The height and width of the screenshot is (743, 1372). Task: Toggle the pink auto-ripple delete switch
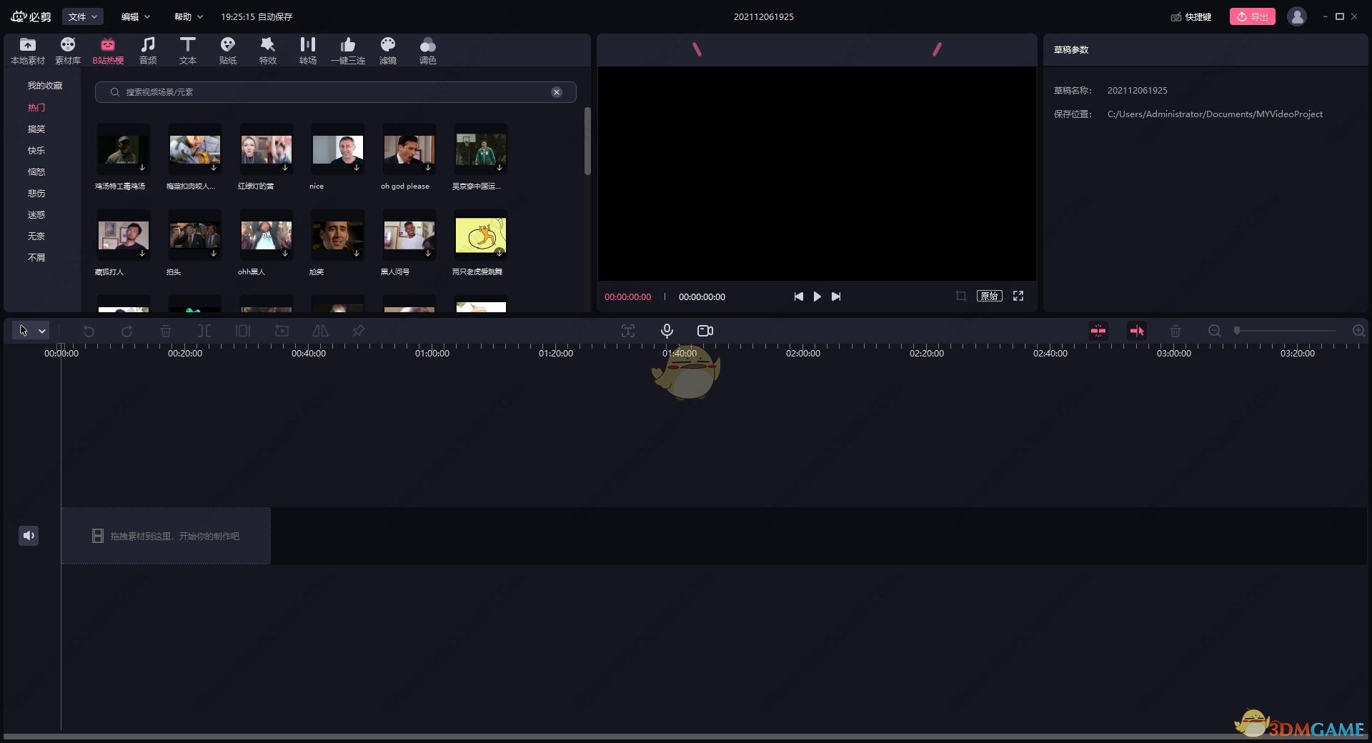1098,330
